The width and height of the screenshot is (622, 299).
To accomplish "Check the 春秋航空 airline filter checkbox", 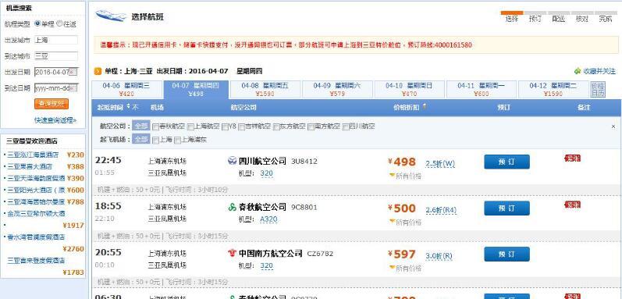I will click(x=155, y=127).
